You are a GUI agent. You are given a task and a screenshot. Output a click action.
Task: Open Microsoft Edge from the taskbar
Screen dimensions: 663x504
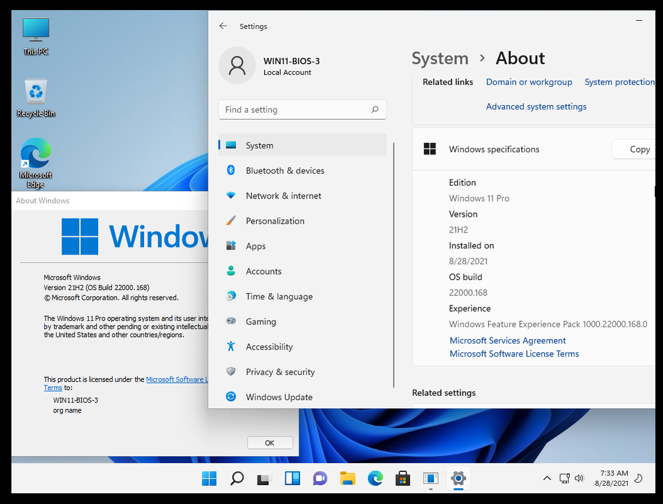[375, 479]
